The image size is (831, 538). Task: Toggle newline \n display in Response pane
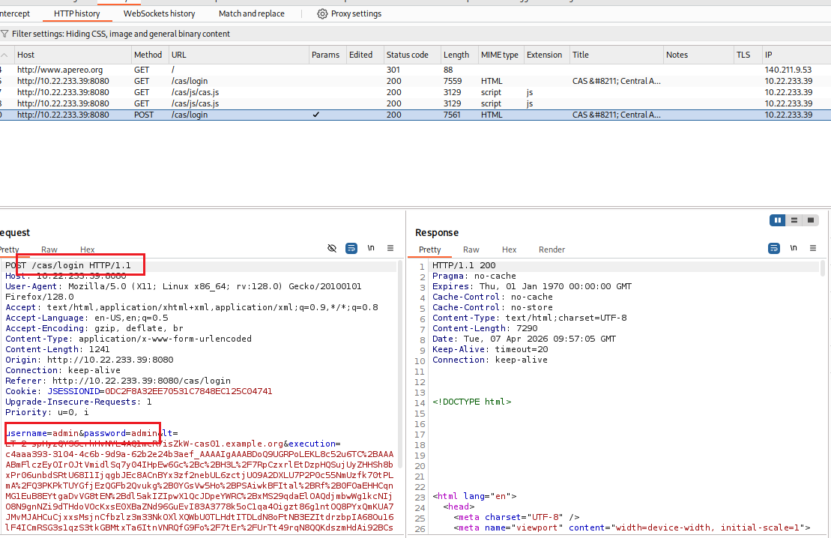(x=794, y=248)
